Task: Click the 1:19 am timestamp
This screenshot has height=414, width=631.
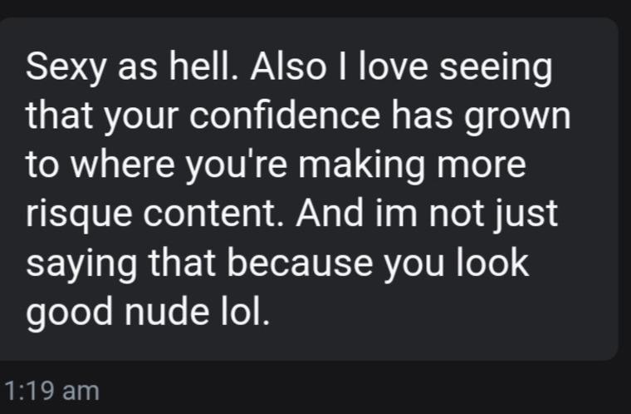Action: (x=51, y=390)
